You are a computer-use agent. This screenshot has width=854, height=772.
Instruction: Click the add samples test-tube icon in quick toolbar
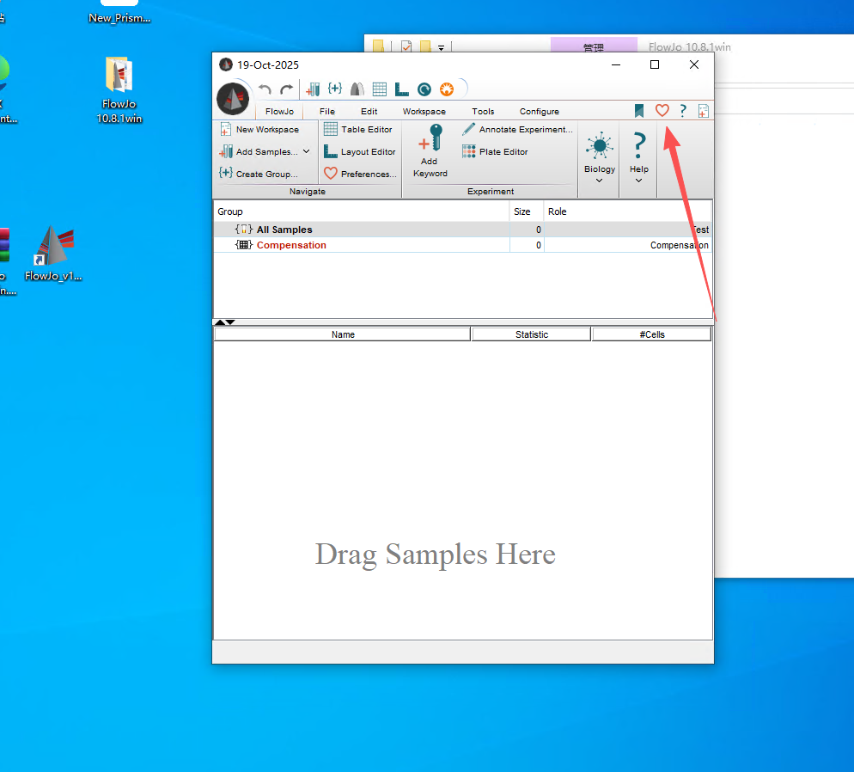(x=313, y=89)
